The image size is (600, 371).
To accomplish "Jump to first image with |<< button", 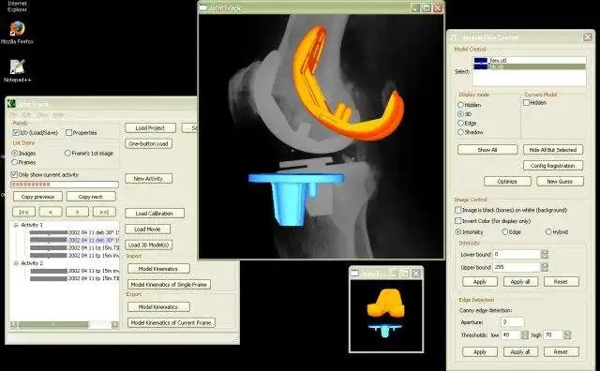I will click(x=23, y=212).
